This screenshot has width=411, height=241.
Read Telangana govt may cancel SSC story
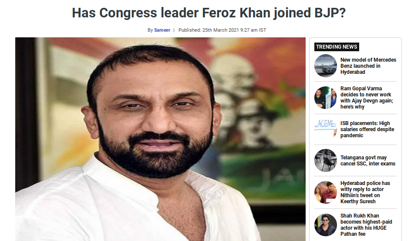click(368, 161)
